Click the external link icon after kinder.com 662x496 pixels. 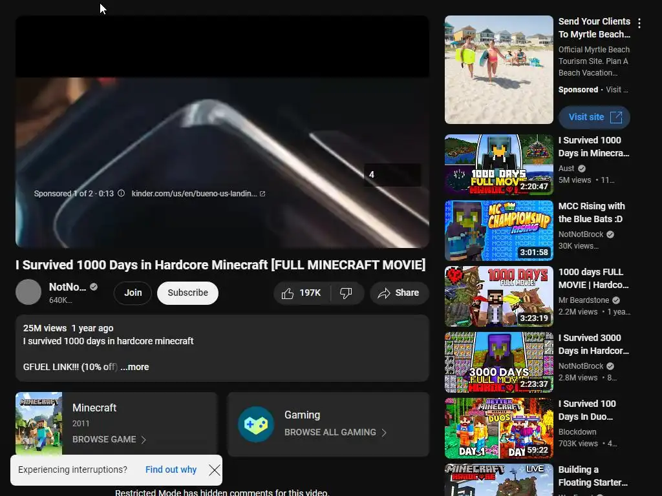pyautogui.click(x=262, y=194)
